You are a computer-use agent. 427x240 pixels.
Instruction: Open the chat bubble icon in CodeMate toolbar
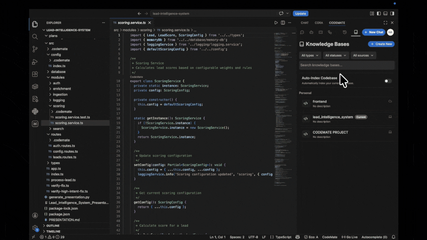pyautogui.click(x=302, y=32)
